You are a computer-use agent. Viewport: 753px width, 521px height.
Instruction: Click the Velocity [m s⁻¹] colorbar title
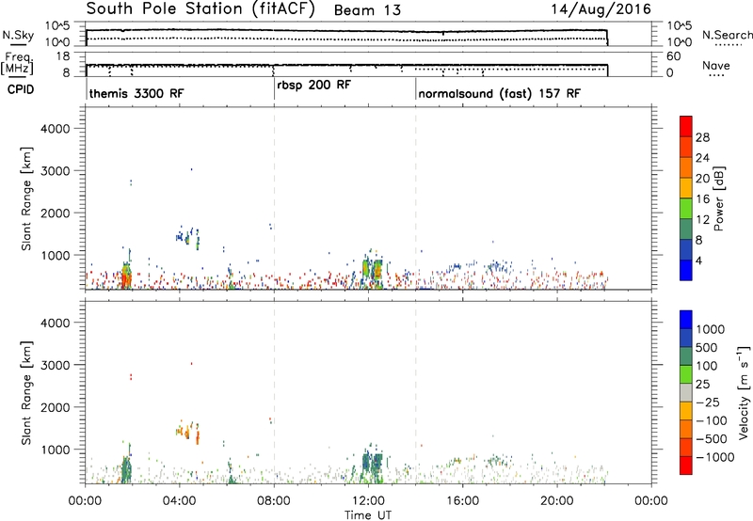(744, 392)
